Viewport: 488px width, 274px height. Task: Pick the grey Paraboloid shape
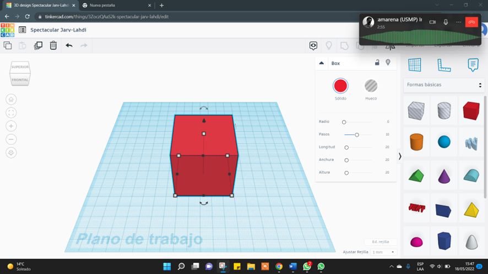pyautogui.click(x=471, y=242)
